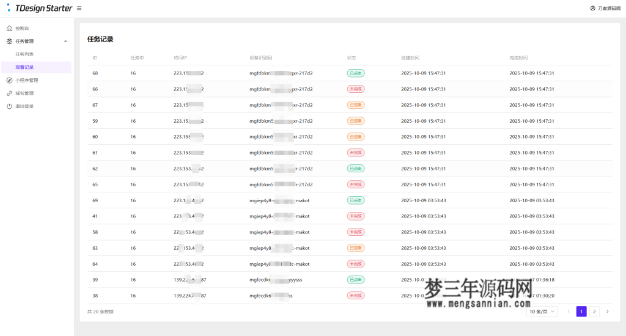Click the 已点击 status tag in row 62
626x336 pixels.
pyautogui.click(x=356, y=169)
